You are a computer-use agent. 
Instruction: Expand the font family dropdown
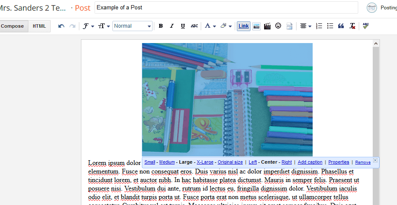click(x=88, y=26)
